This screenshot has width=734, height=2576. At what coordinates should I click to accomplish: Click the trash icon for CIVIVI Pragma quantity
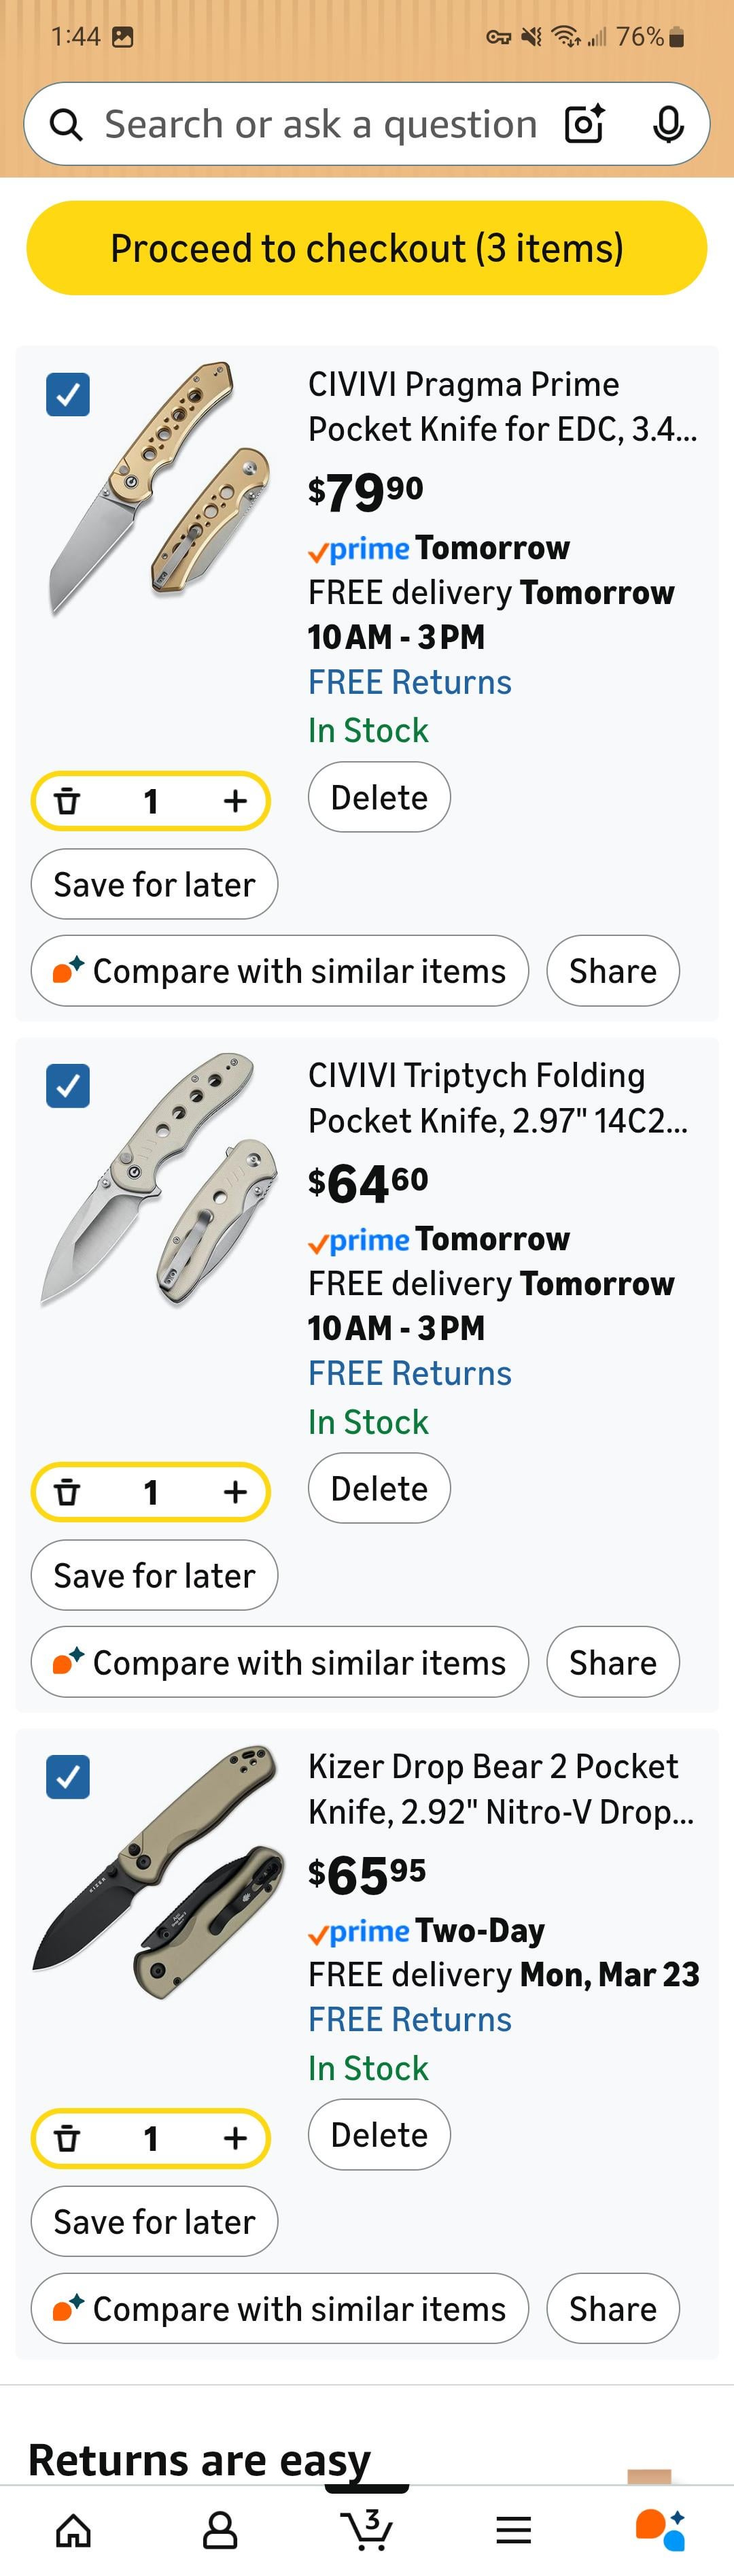(67, 801)
